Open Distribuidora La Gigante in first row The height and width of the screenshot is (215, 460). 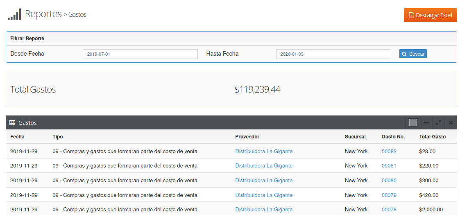point(264,151)
